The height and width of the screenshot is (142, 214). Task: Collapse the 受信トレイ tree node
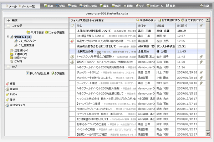tap(8, 37)
